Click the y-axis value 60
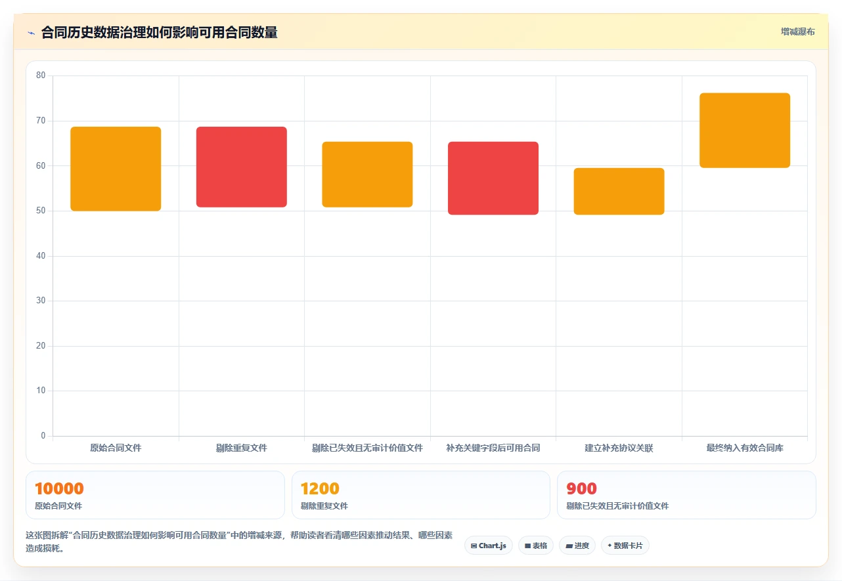Image resolution: width=842 pixels, height=581 pixels. pyautogui.click(x=41, y=165)
